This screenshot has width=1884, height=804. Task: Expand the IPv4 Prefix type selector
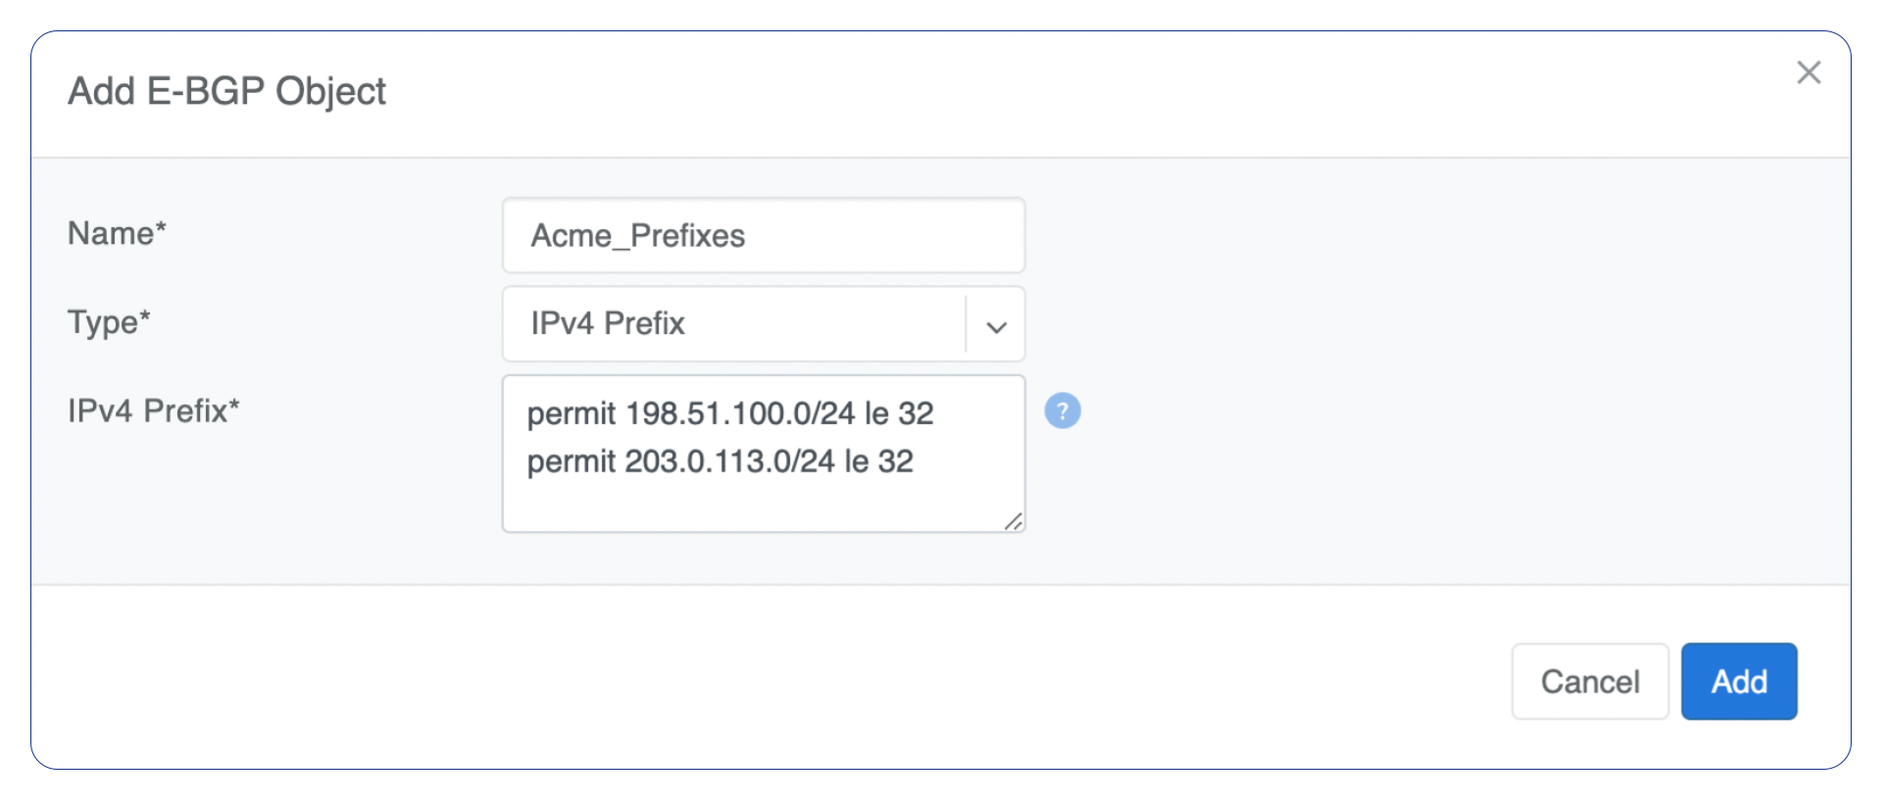(x=996, y=325)
